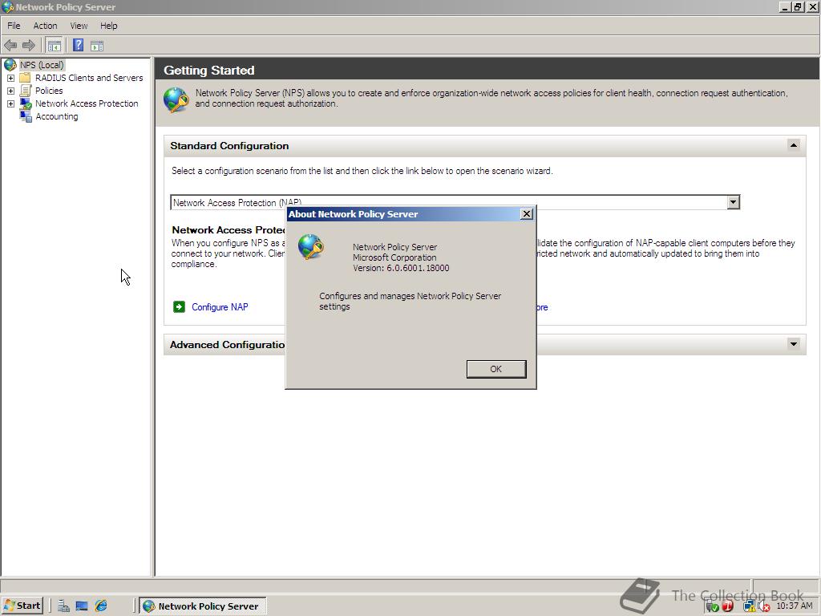Click the green Configure NAP arrow icon
821x616 pixels.
(x=179, y=306)
